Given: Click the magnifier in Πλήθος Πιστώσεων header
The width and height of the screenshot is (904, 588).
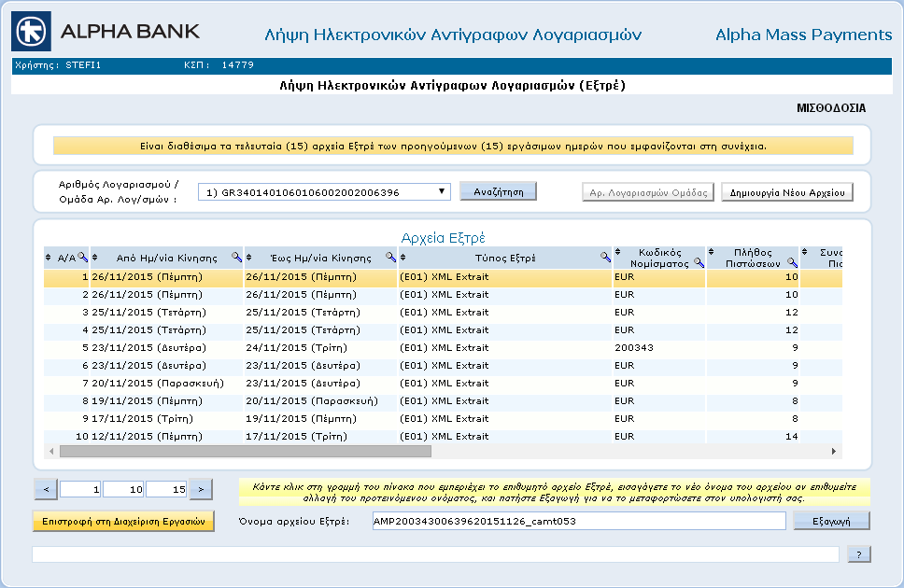Looking at the screenshot, I should coord(792,263).
